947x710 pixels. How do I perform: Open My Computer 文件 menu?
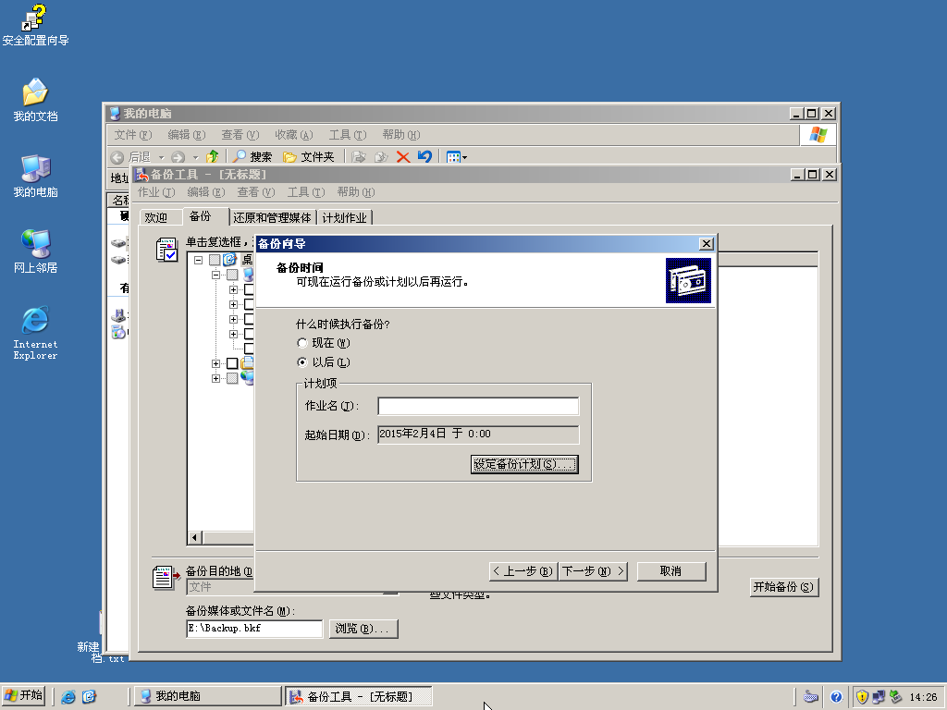point(133,135)
